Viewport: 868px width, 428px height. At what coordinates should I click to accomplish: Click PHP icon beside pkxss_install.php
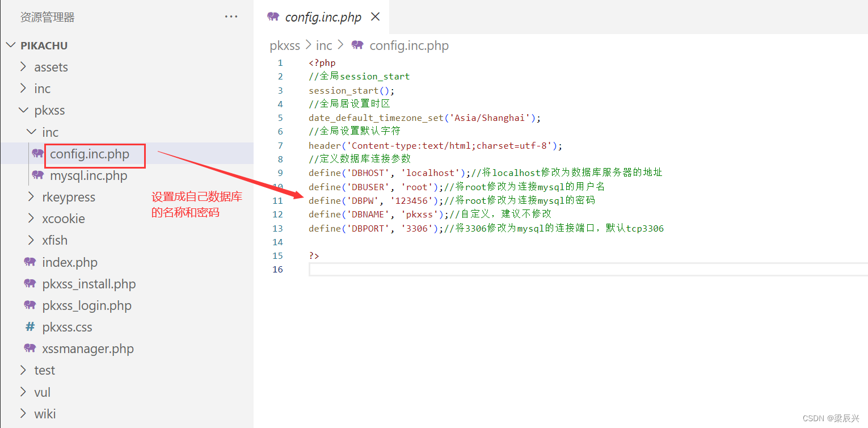tap(30, 284)
